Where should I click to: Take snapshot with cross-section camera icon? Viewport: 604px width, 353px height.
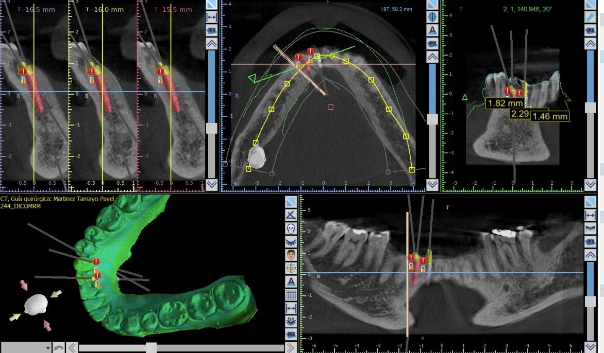click(x=211, y=31)
